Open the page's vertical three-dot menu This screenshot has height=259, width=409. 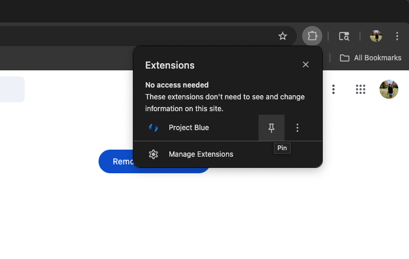click(x=333, y=89)
